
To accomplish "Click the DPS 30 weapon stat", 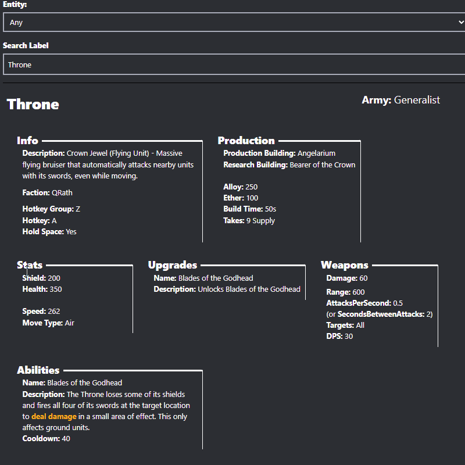I will (339, 337).
